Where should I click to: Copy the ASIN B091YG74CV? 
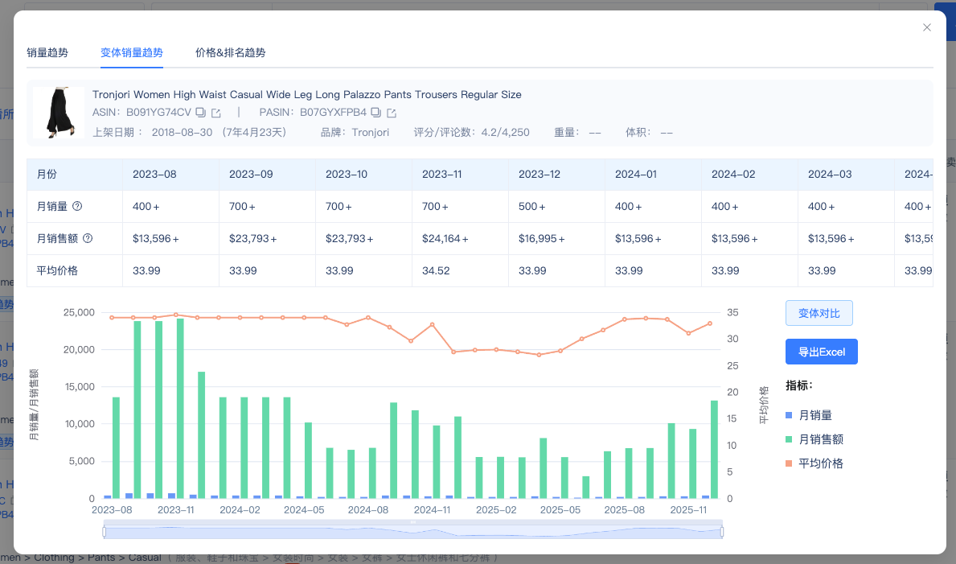[x=200, y=113]
